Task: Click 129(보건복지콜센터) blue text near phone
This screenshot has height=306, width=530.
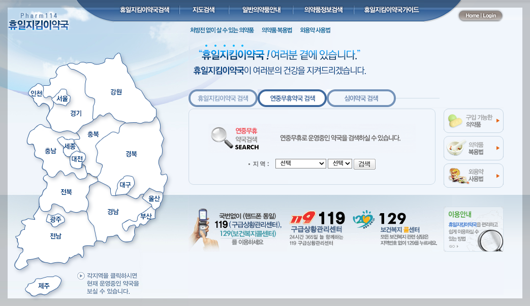Action: tap(248, 233)
